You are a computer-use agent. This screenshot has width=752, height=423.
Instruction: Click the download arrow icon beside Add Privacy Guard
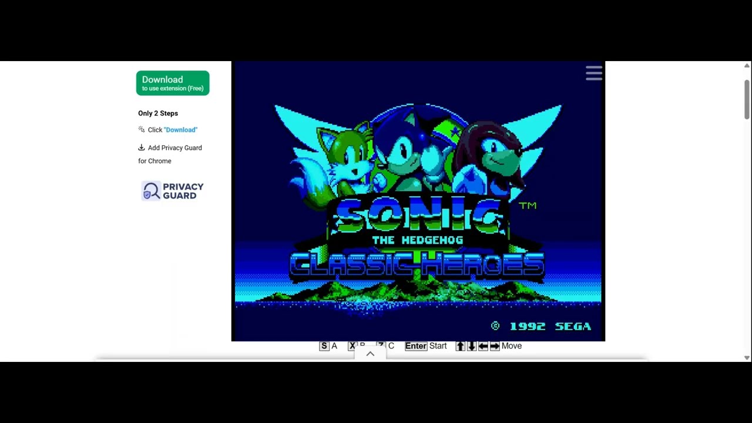[142, 147]
